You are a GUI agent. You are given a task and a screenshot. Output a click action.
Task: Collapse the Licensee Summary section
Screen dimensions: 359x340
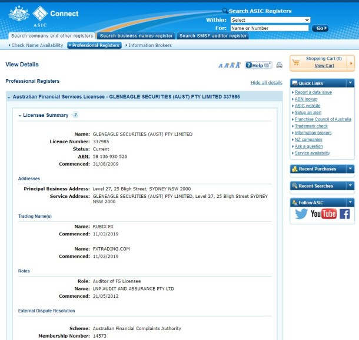click(20, 116)
